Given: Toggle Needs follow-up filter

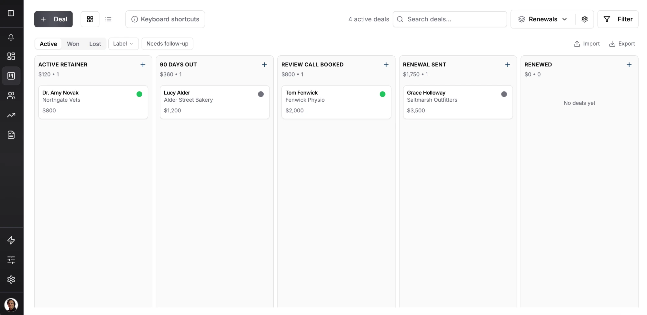Looking at the screenshot, I should tap(167, 44).
